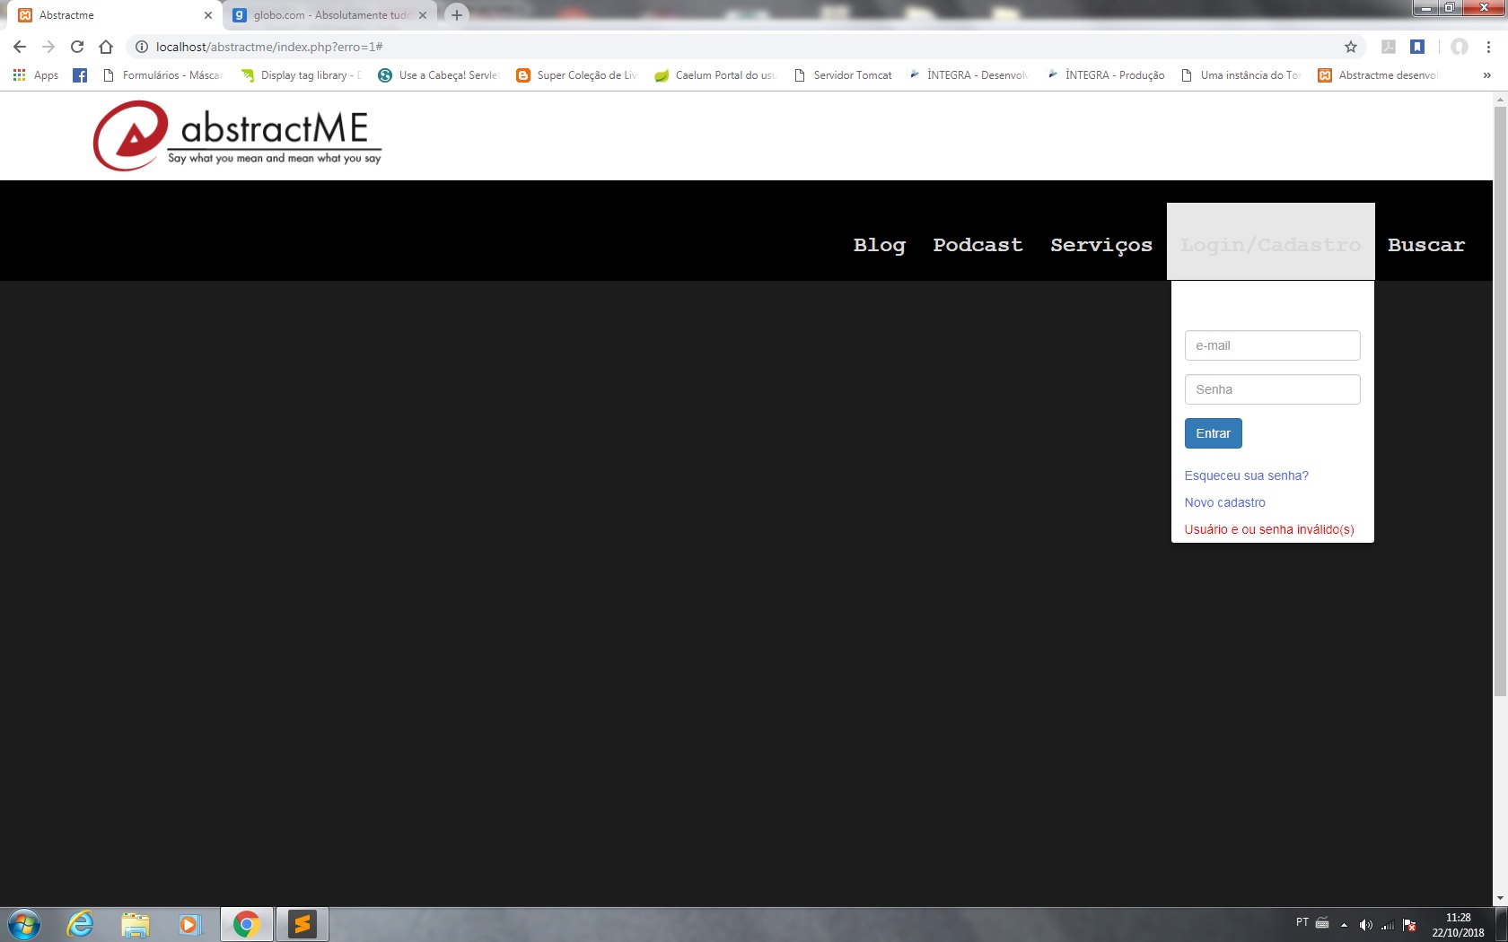Click the Entrar button
The width and height of the screenshot is (1508, 942).
tap(1213, 433)
